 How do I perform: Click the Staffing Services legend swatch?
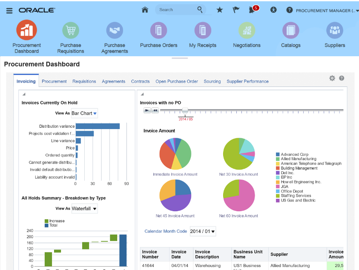tap(278, 196)
